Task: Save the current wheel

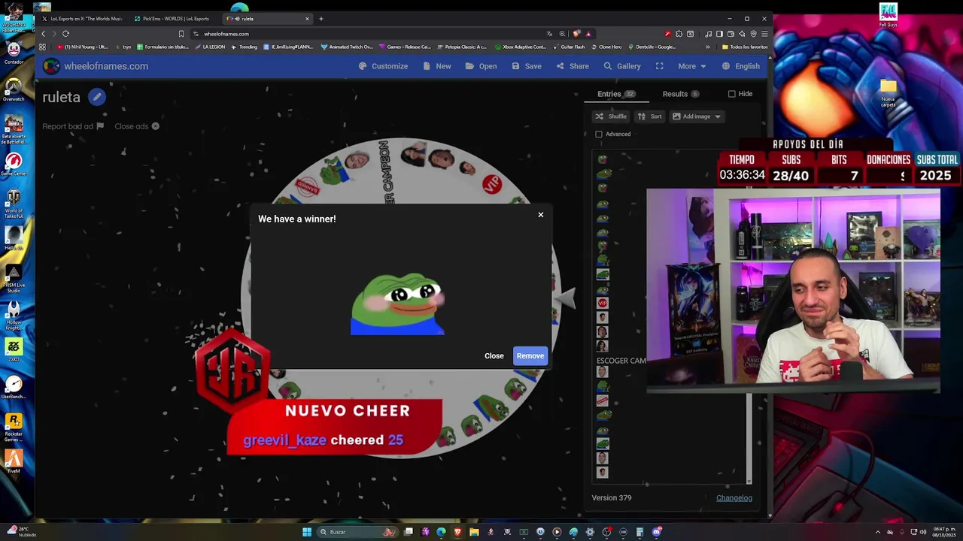Action: coord(527,66)
